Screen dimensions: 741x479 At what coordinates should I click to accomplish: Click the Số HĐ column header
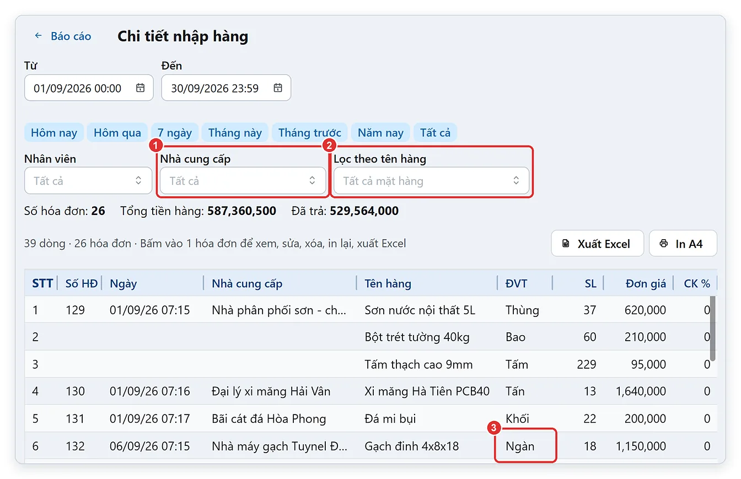pos(81,284)
